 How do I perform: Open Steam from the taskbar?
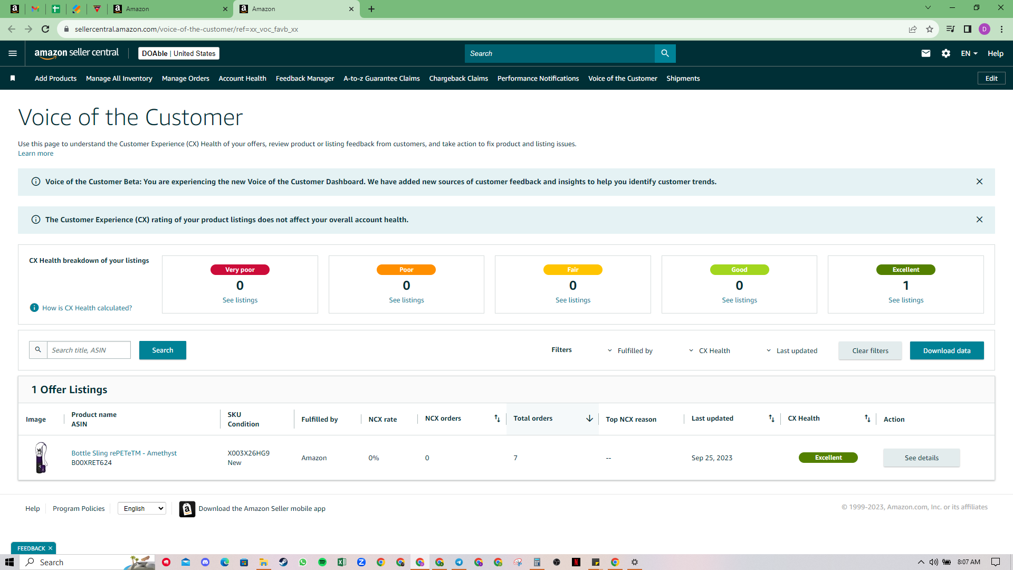[x=283, y=562]
